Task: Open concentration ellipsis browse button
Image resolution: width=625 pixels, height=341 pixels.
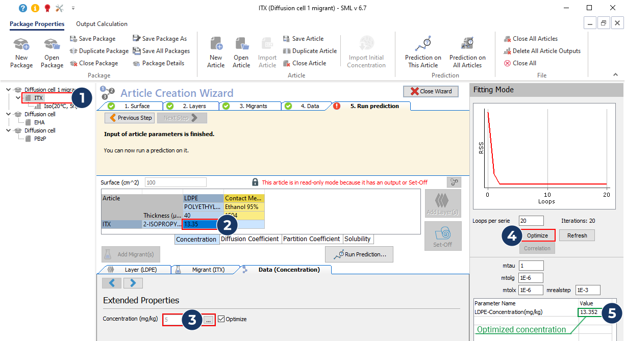Action: pos(208,320)
